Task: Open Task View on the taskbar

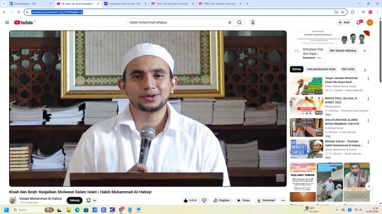Action: pyautogui.click(x=59, y=210)
